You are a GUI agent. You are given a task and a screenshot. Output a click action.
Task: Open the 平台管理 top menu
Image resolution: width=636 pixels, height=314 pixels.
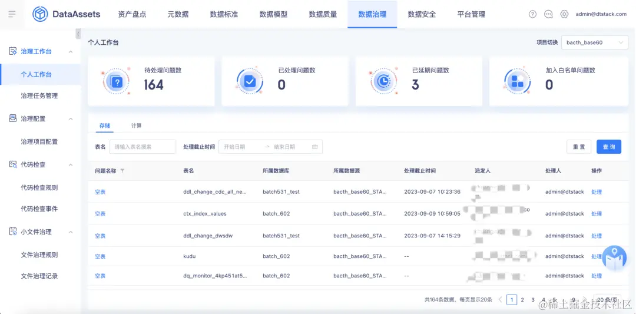[x=471, y=14]
